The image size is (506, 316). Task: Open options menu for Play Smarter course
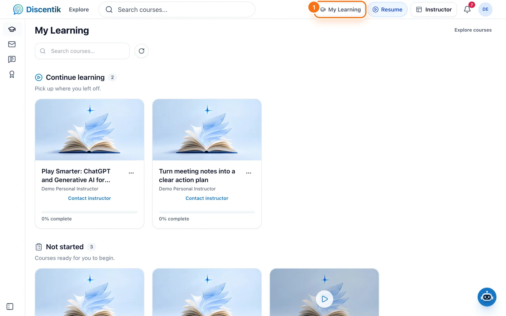coord(131,173)
